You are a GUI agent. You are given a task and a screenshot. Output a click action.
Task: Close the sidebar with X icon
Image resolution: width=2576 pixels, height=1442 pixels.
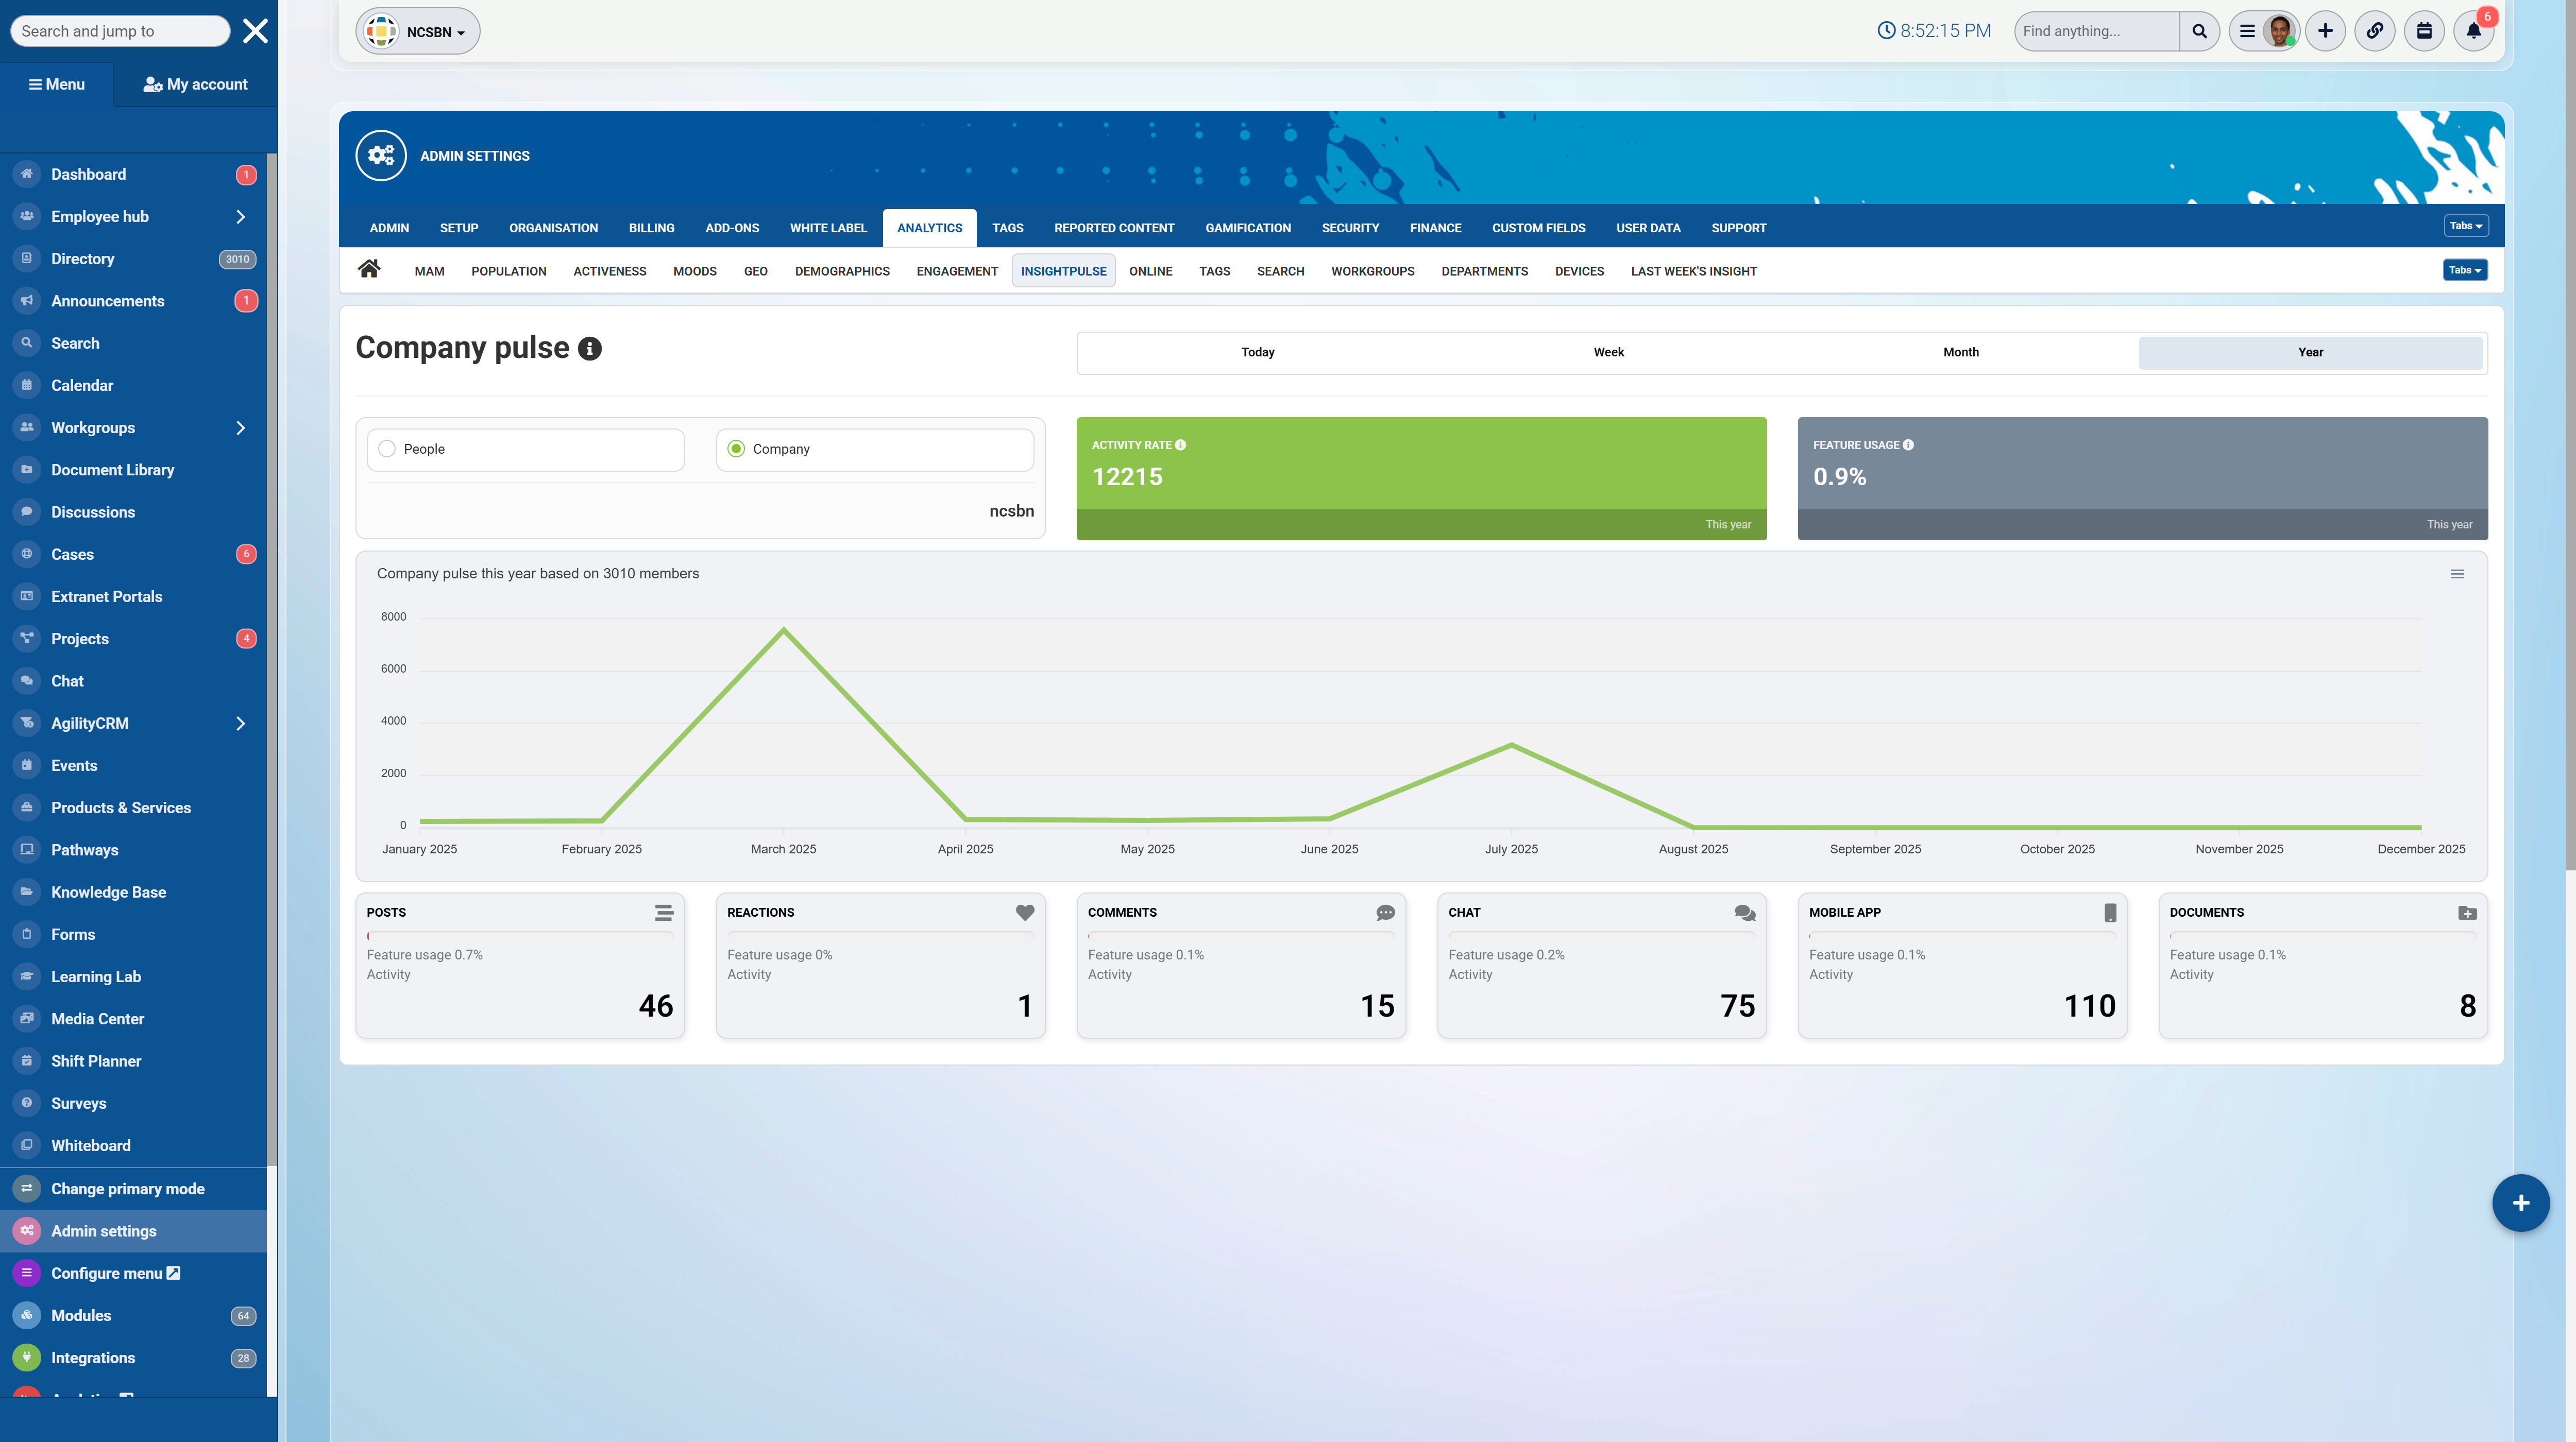[x=255, y=31]
